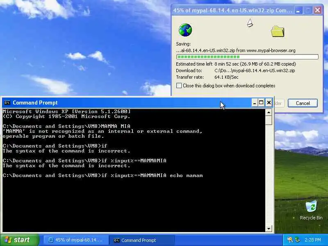
Task: Minimize the download dialog window
Action: (x=298, y=10)
